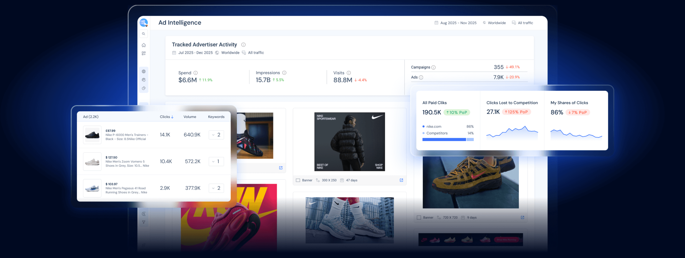685x258 pixels.
Task: Expand keywords for Pegasus 41 Road ad
Action: click(x=216, y=188)
